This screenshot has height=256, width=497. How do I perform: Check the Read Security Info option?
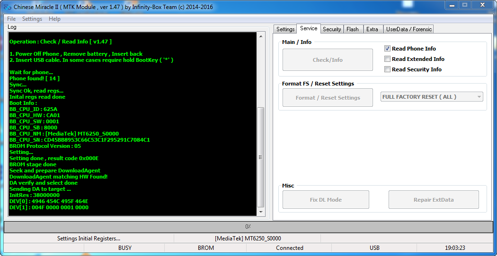coord(387,69)
